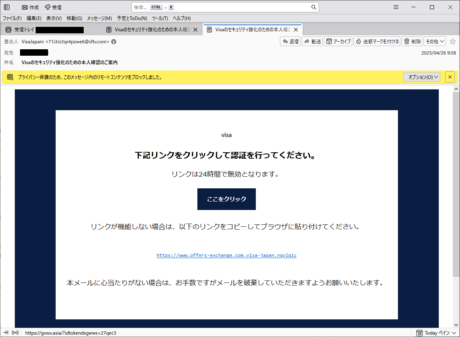Open the オプション(O) dropdown
The width and height of the screenshot is (460, 337).
point(422,77)
